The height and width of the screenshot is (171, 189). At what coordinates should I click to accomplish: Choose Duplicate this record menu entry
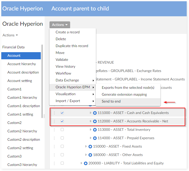72,46
